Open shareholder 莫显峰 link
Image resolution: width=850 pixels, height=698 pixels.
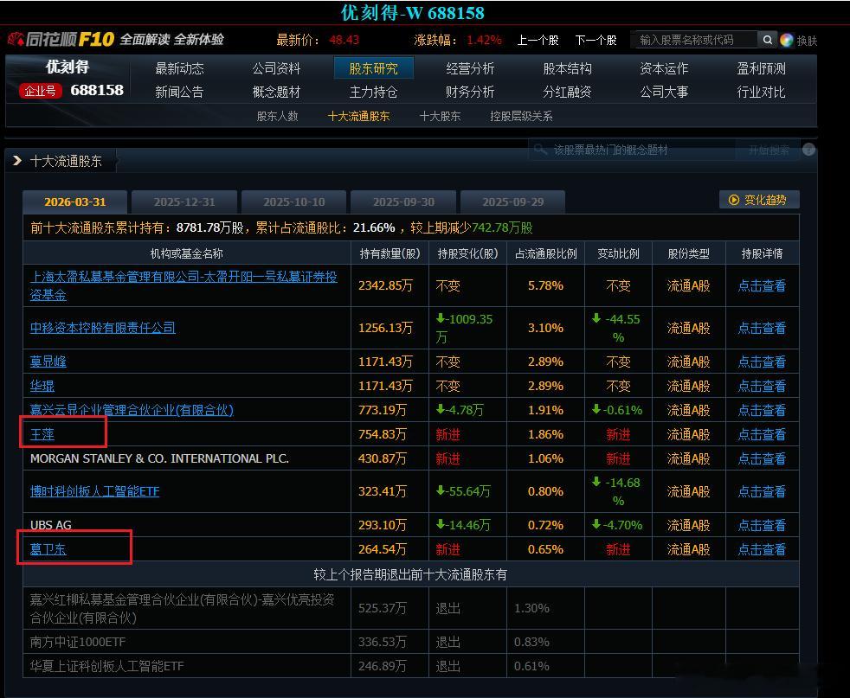coord(48,362)
